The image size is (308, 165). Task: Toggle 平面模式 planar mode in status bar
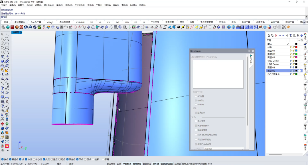[127, 164]
